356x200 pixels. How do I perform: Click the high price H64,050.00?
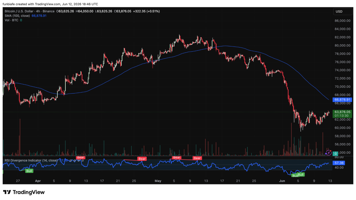(x=84, y=11)
